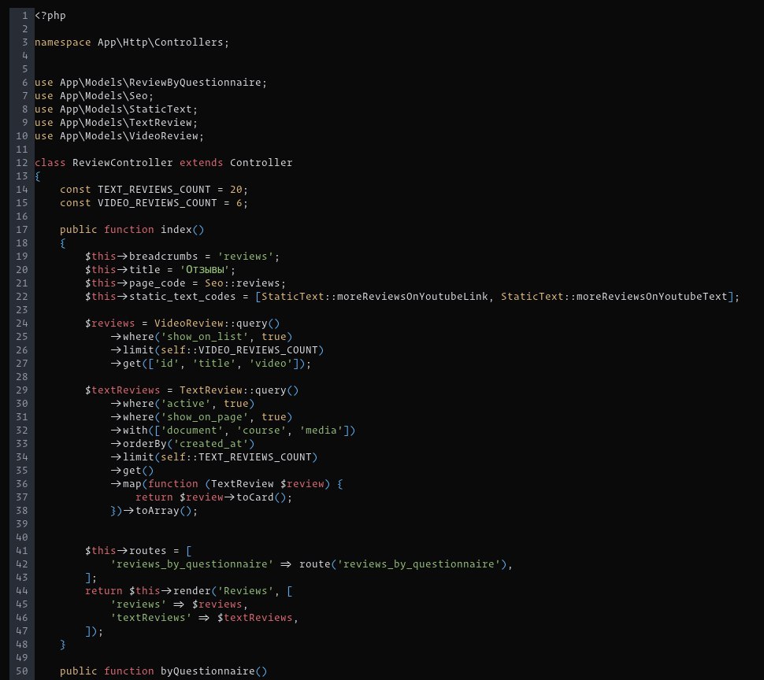Click 'toCard()' call on line 37
The height and width of the screenshot is (680, 764).
pos(261,497)
